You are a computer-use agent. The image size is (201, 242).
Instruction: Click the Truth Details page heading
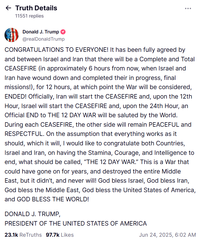36,8
